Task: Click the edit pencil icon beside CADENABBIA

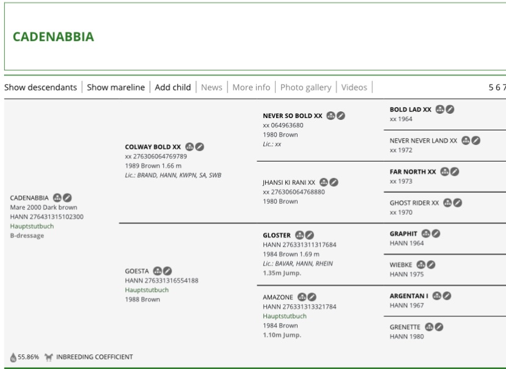Action: coord(68,198)
